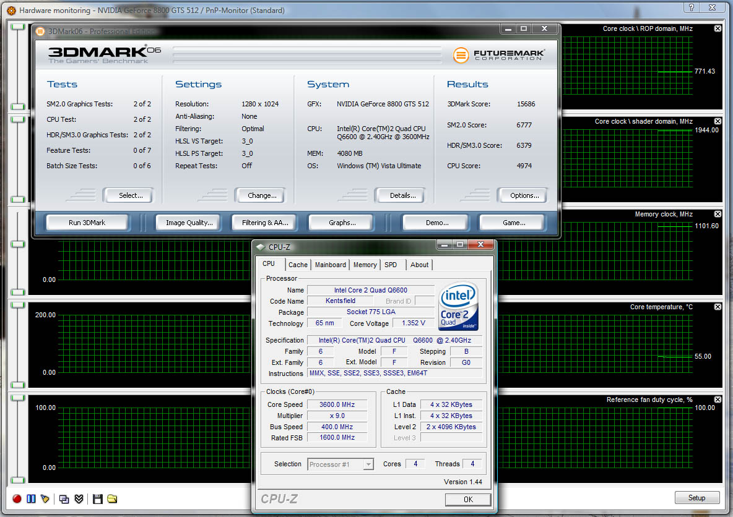Open the Memory tab in CPU-Z

point(365,265)
